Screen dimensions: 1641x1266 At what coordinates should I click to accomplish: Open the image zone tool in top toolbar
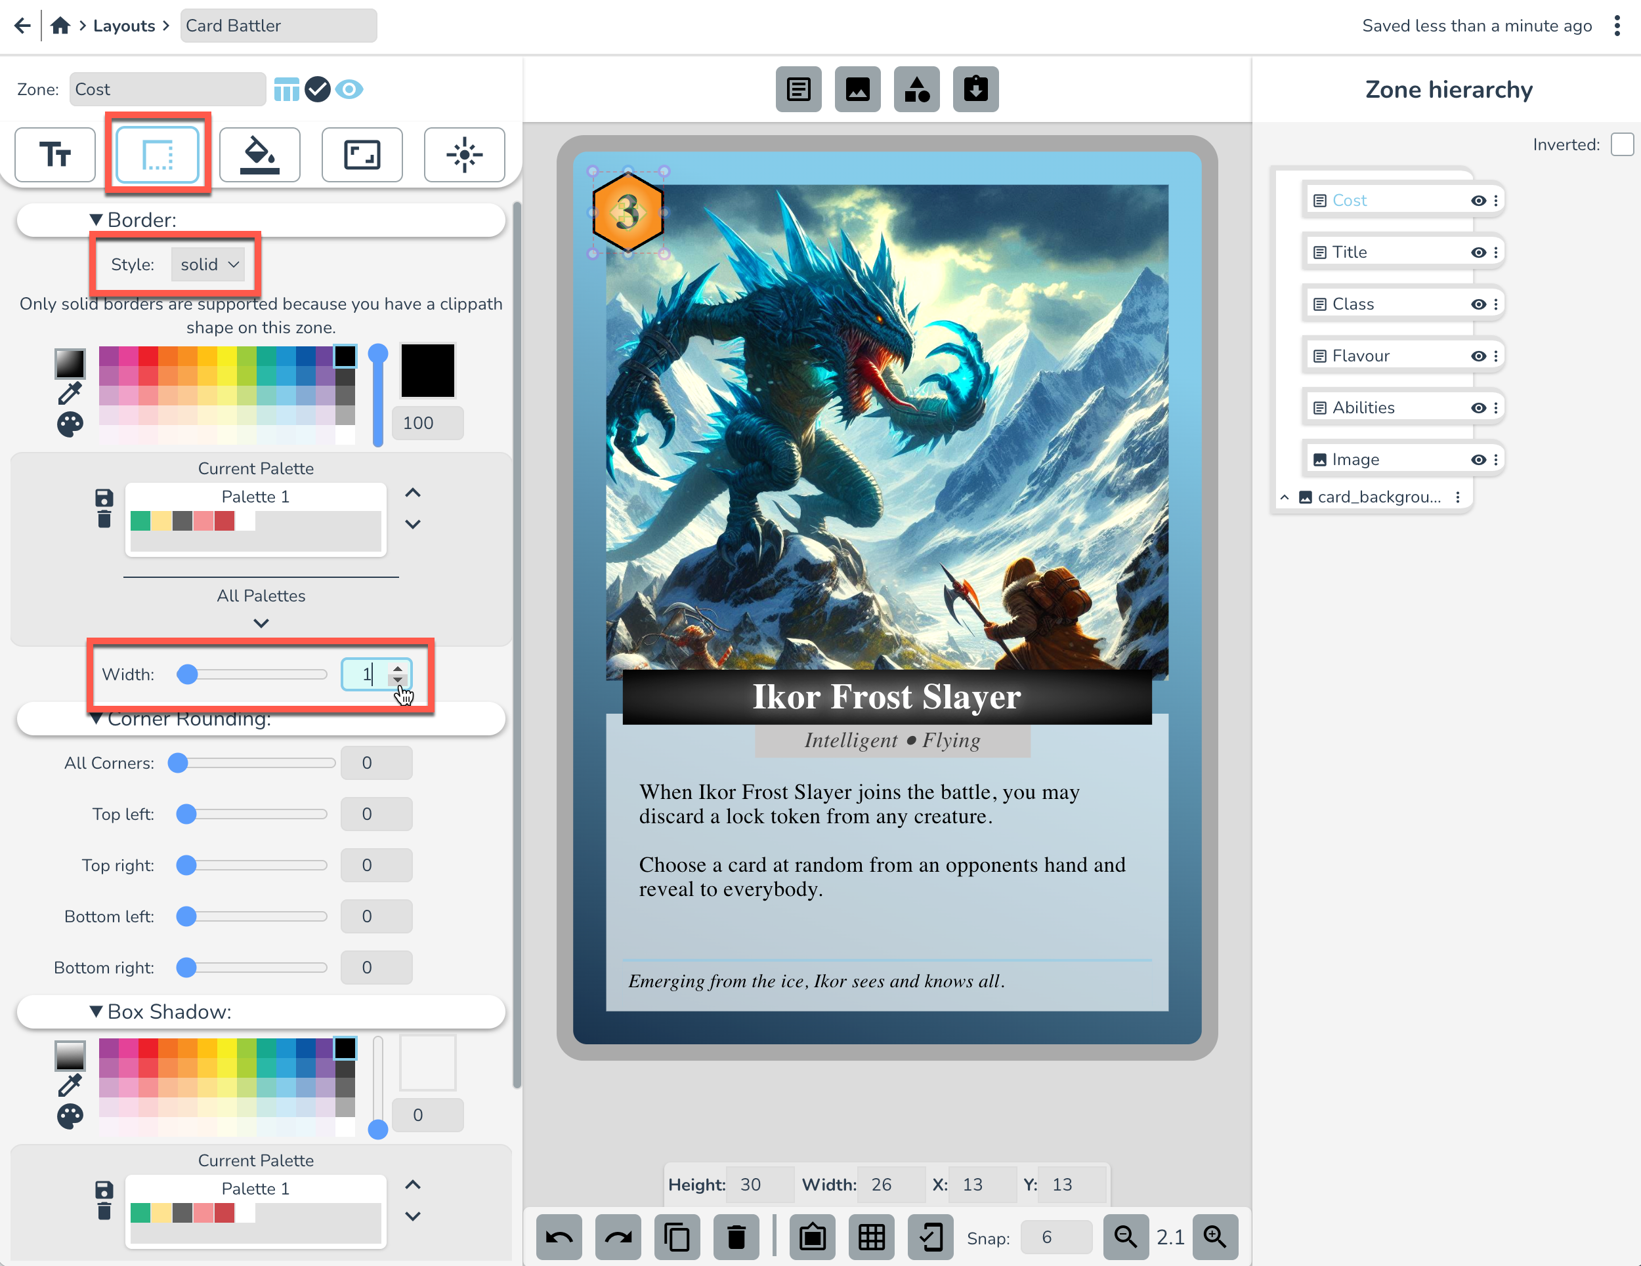coord(857,89)
